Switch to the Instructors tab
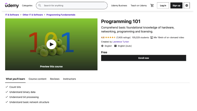Screen dimensions: 197x111 (x=70, y=79)
